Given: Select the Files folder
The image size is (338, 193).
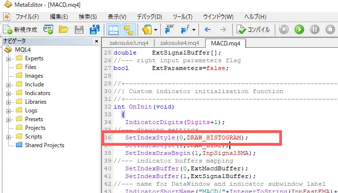Looking at the screenshot, I should click(x=30, y=67).
